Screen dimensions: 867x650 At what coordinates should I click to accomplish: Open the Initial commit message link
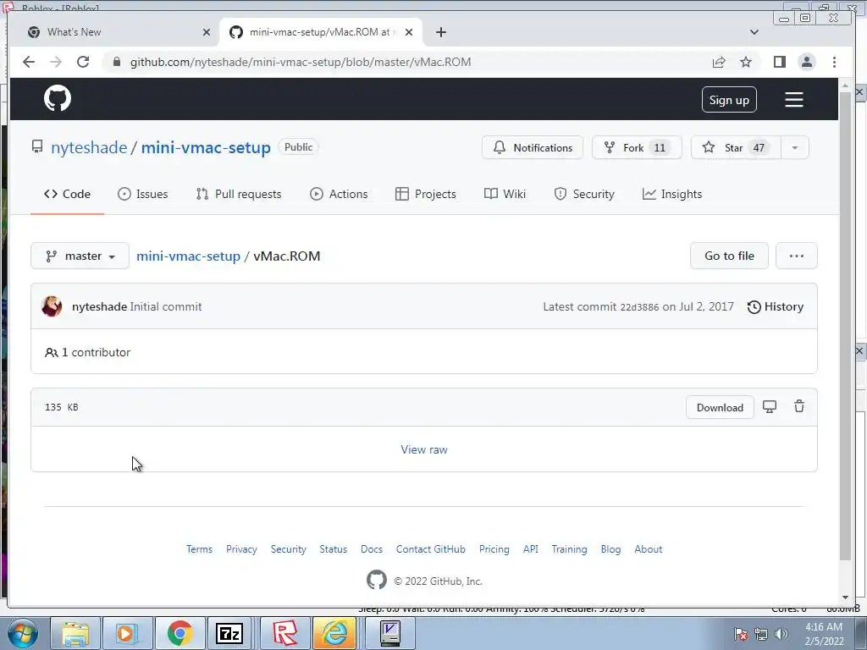pyautogui.click(x=166, y=306)
